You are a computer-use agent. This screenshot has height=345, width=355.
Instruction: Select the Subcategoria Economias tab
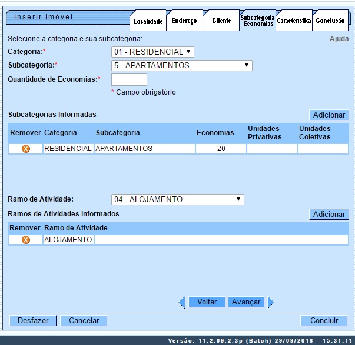click(257, 21)
